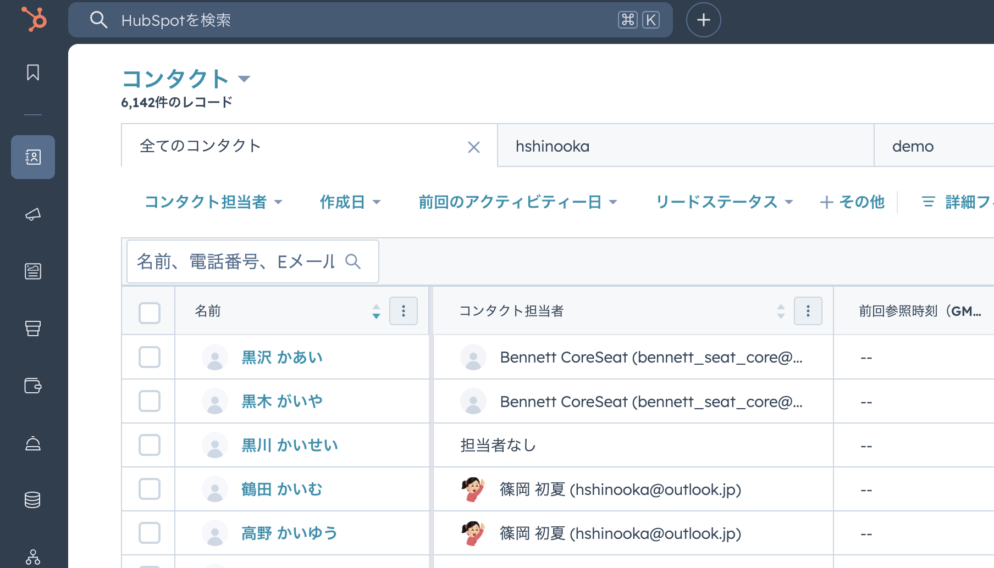
Task: Click the magnifier icon in HubSpot search bar
Action: (98, 20)
